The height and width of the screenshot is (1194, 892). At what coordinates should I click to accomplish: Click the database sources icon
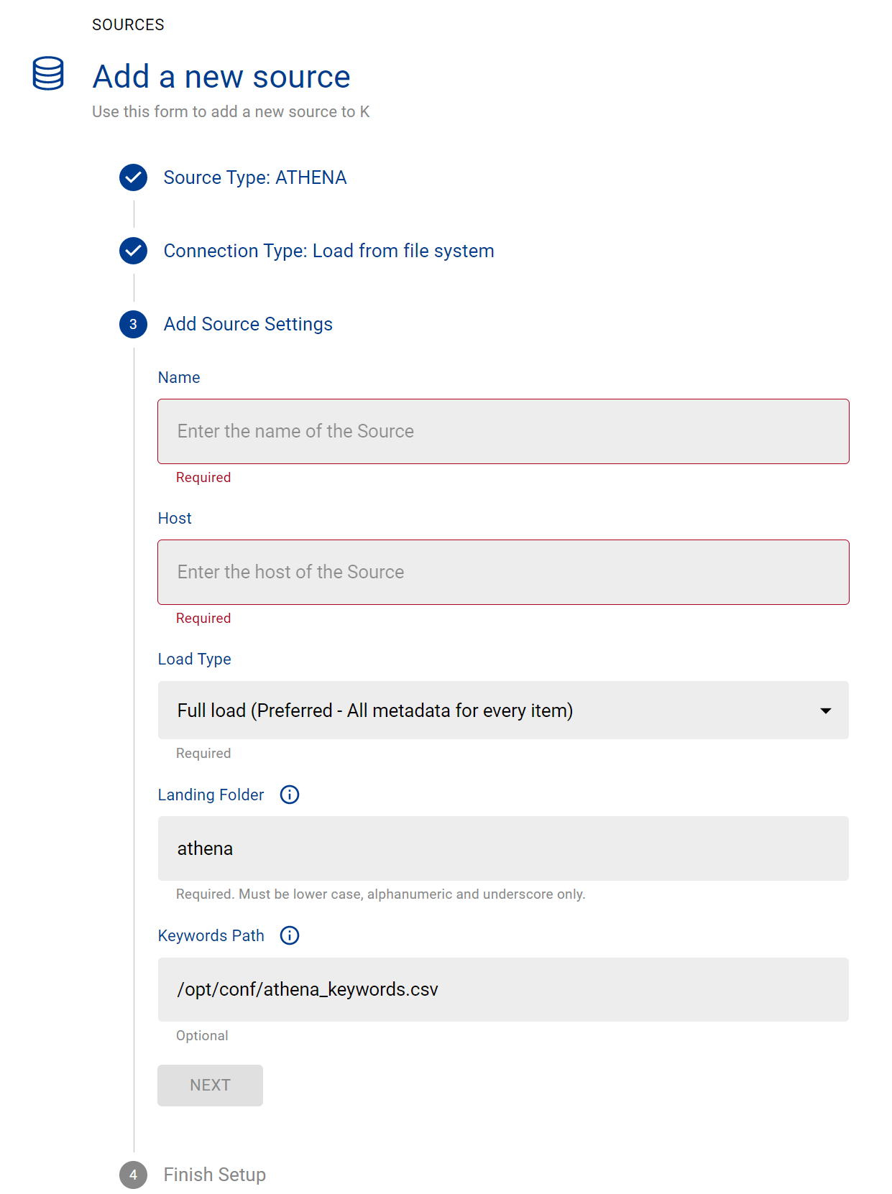[48, 73]
